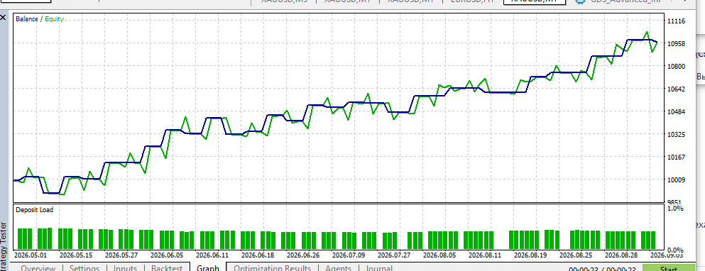Viewport: 705px width, 271px height.
Task: Click the Equity legend label
Action: 54,19
